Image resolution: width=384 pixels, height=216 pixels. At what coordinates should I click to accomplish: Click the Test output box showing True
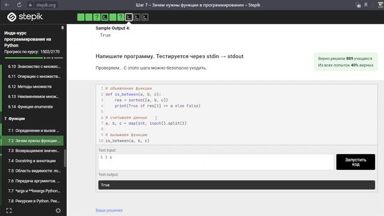(x=236, y=185)
